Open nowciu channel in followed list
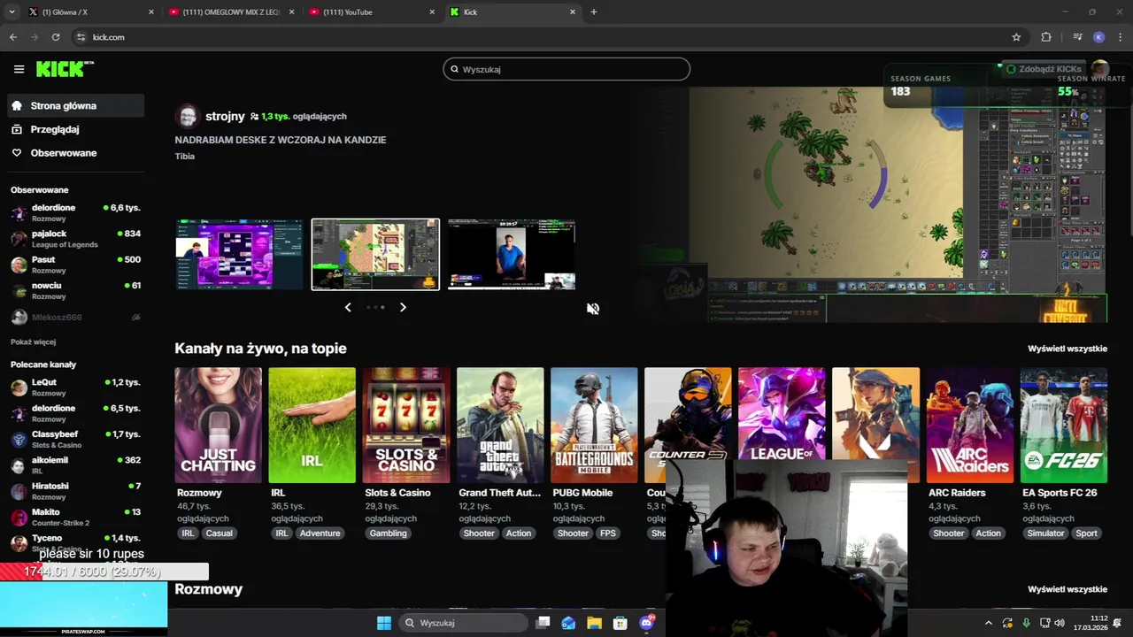Viewport: 1133px width, 637px height. tap(76, 290)
